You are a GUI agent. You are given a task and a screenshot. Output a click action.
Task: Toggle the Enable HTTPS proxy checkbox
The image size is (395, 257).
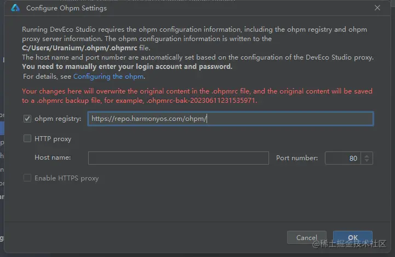pos(27,178)
